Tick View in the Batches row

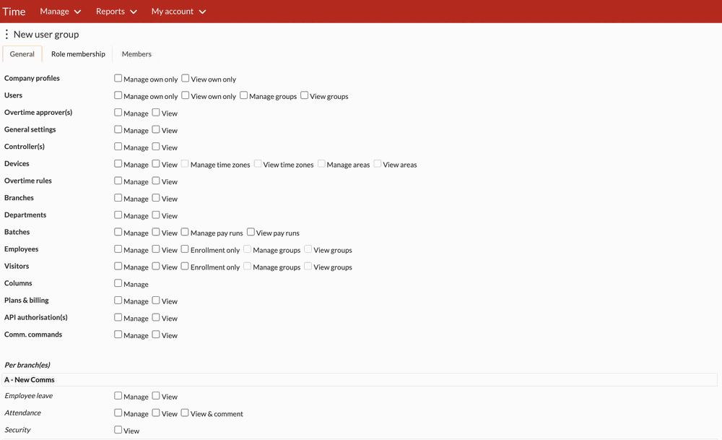coord(156,232)
